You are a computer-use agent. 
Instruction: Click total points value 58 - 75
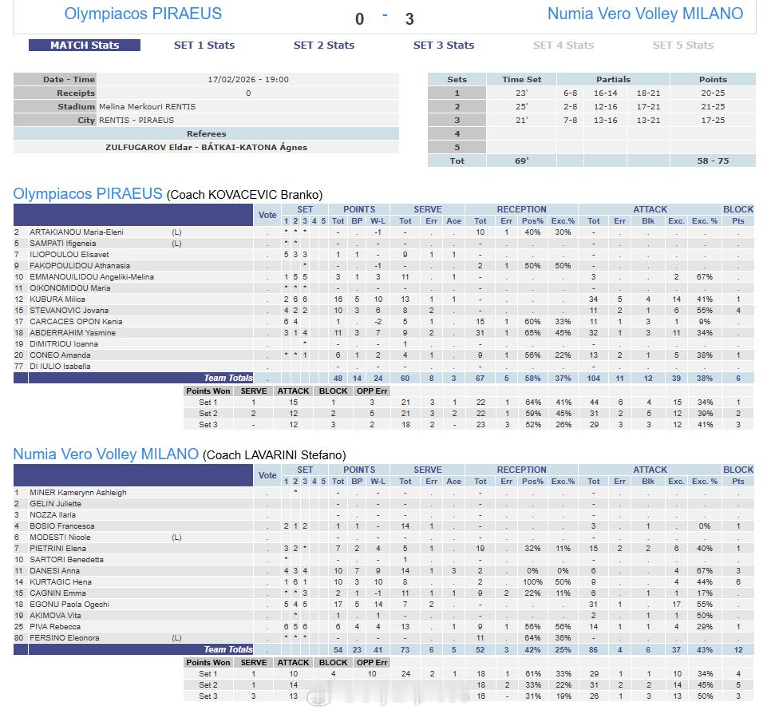pos(713,161)
